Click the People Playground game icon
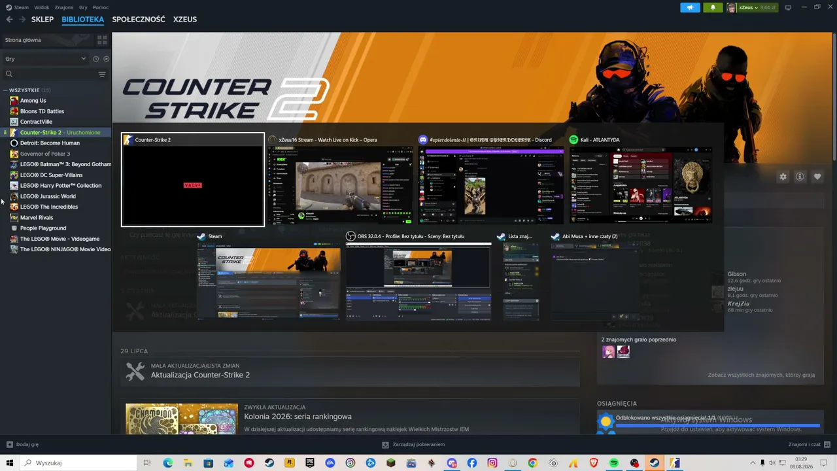 pyautogui.click(x=14, y=228)
